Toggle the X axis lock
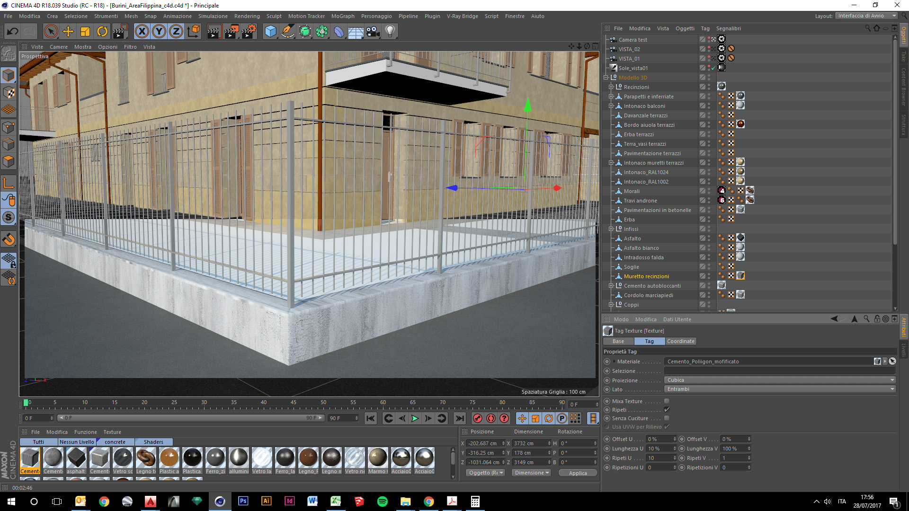The image size is (909, 511). (142, 32)
